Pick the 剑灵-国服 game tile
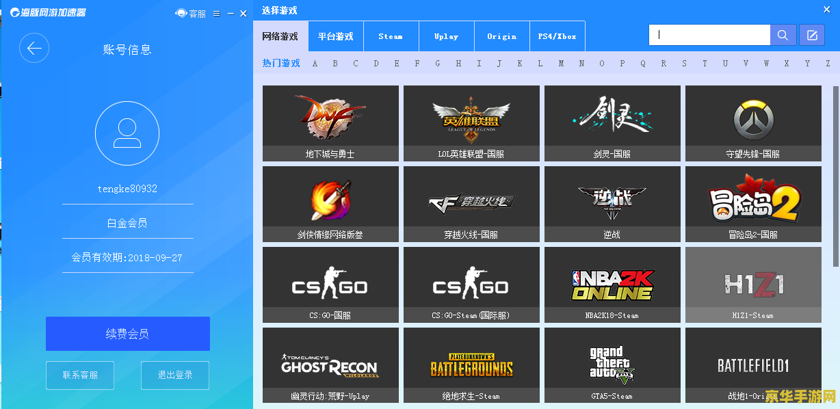The width and height of the screenshot is (840, 409). 612,123
